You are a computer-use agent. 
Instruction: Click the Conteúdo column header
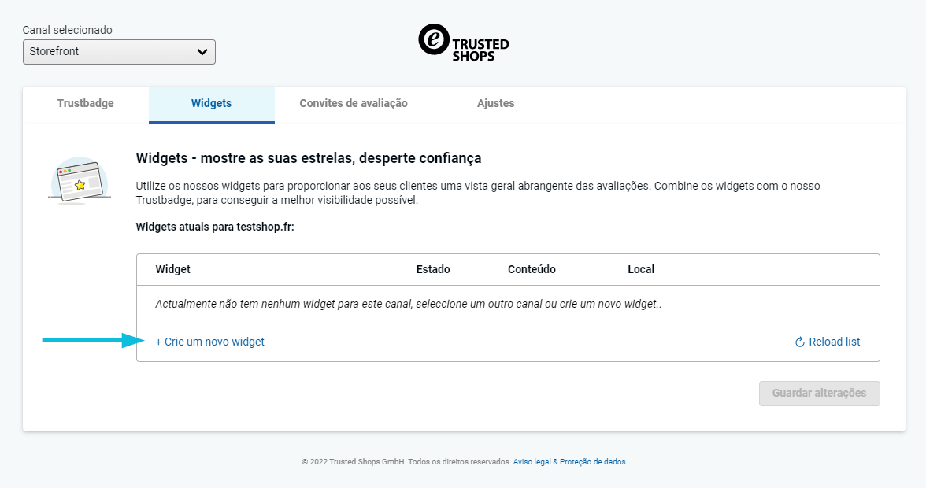point(532,269)
